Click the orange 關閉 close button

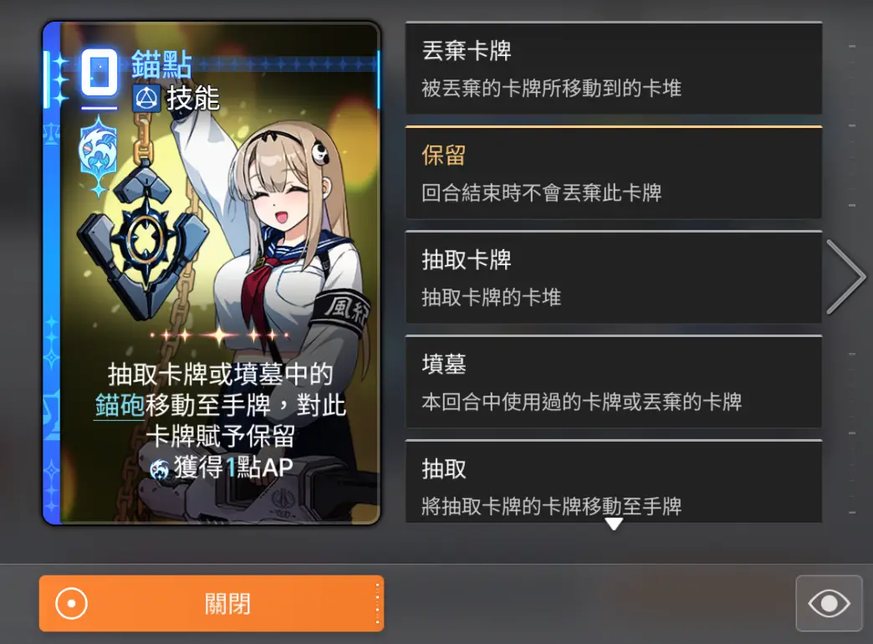pyautogui.click(x=212, y=603)
